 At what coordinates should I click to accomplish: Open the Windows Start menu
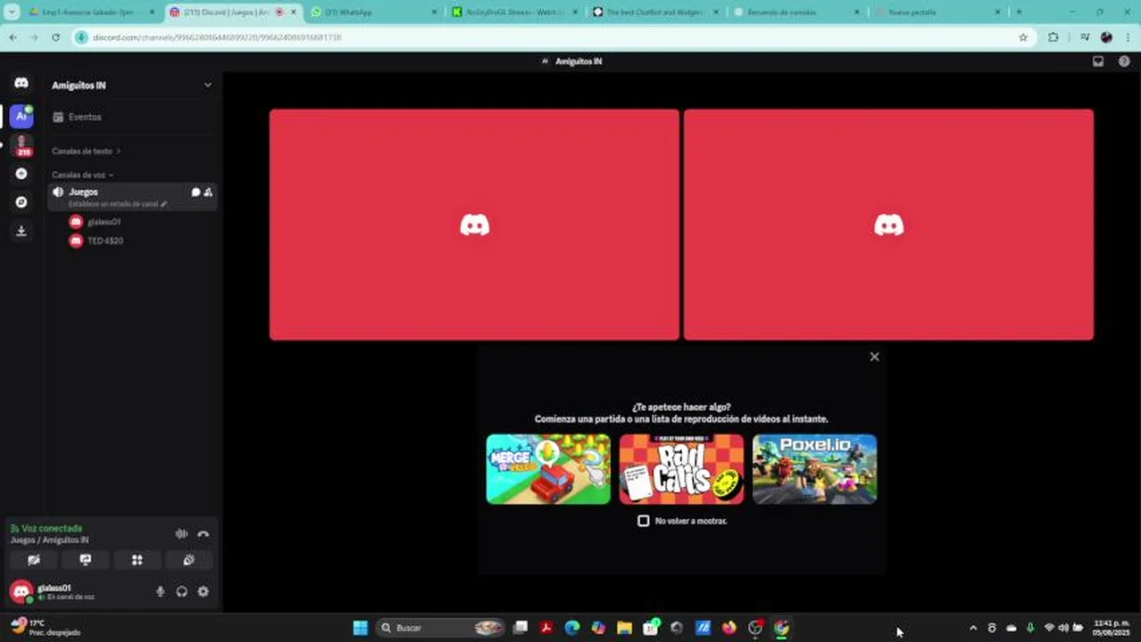coord(360,628)
